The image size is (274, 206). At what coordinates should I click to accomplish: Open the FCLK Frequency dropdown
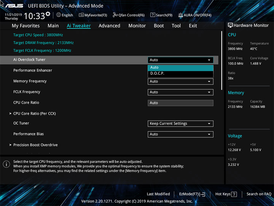(x=180, y=92)
